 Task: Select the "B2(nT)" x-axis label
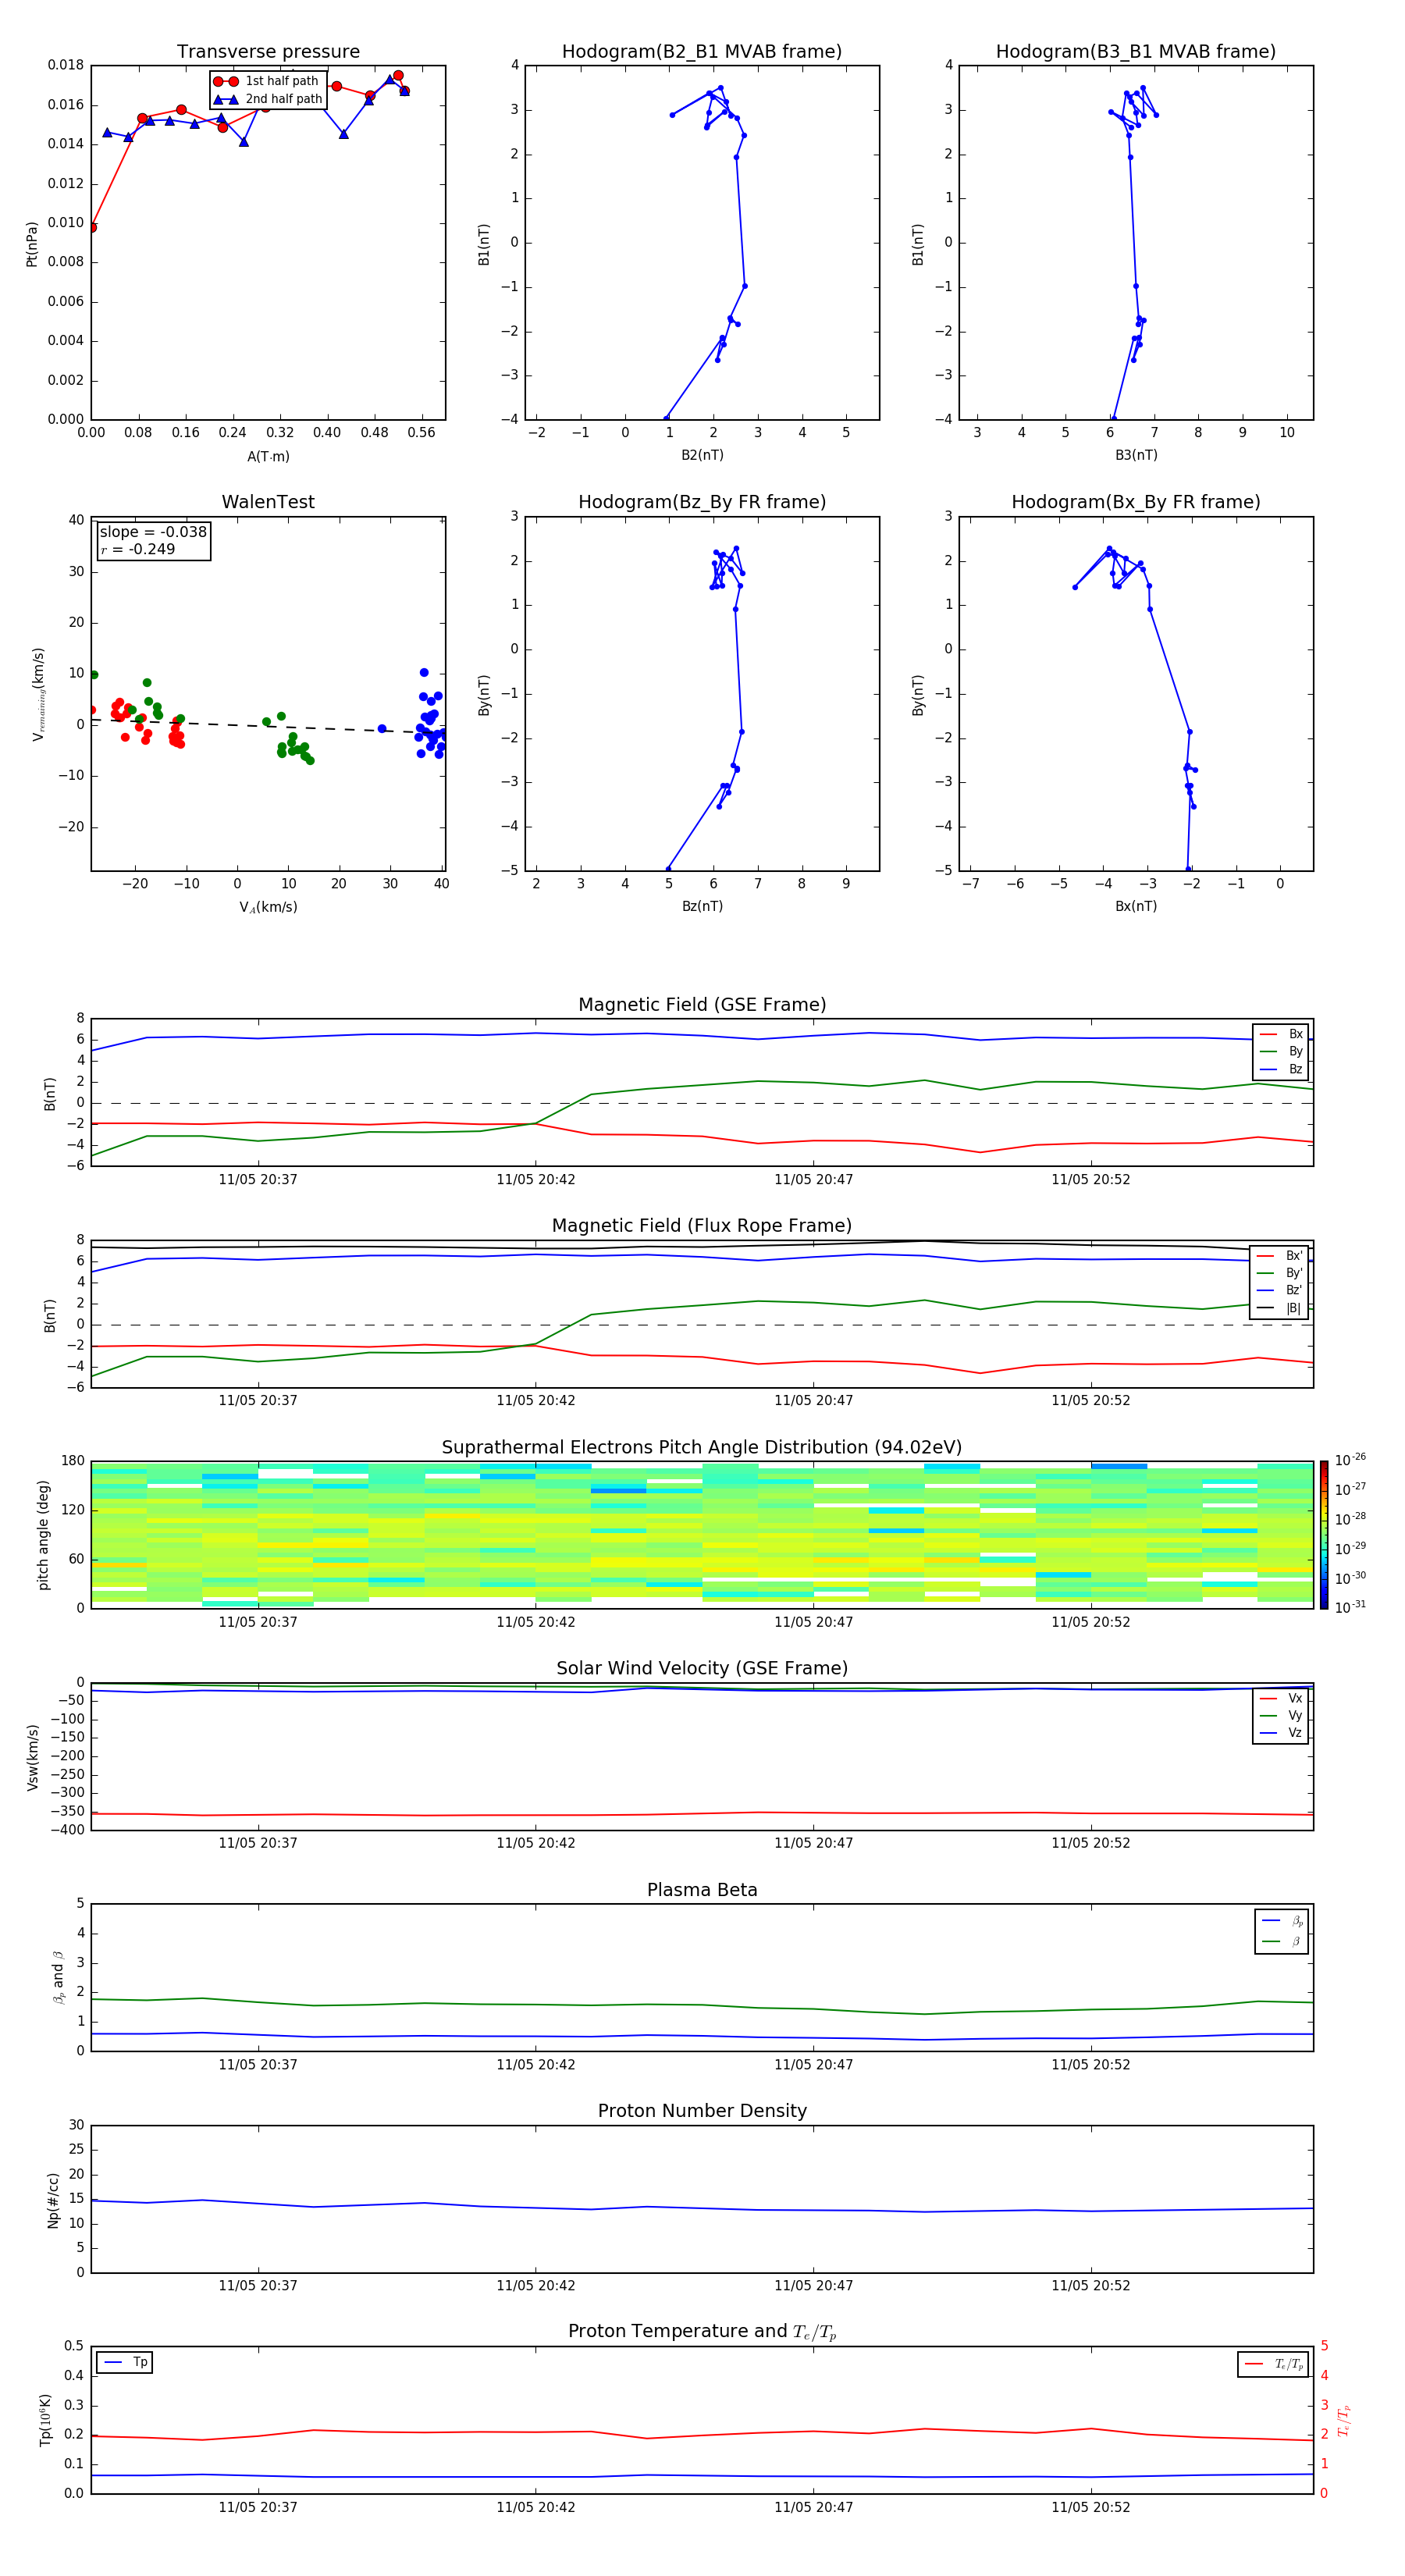[x=702, y=455]
